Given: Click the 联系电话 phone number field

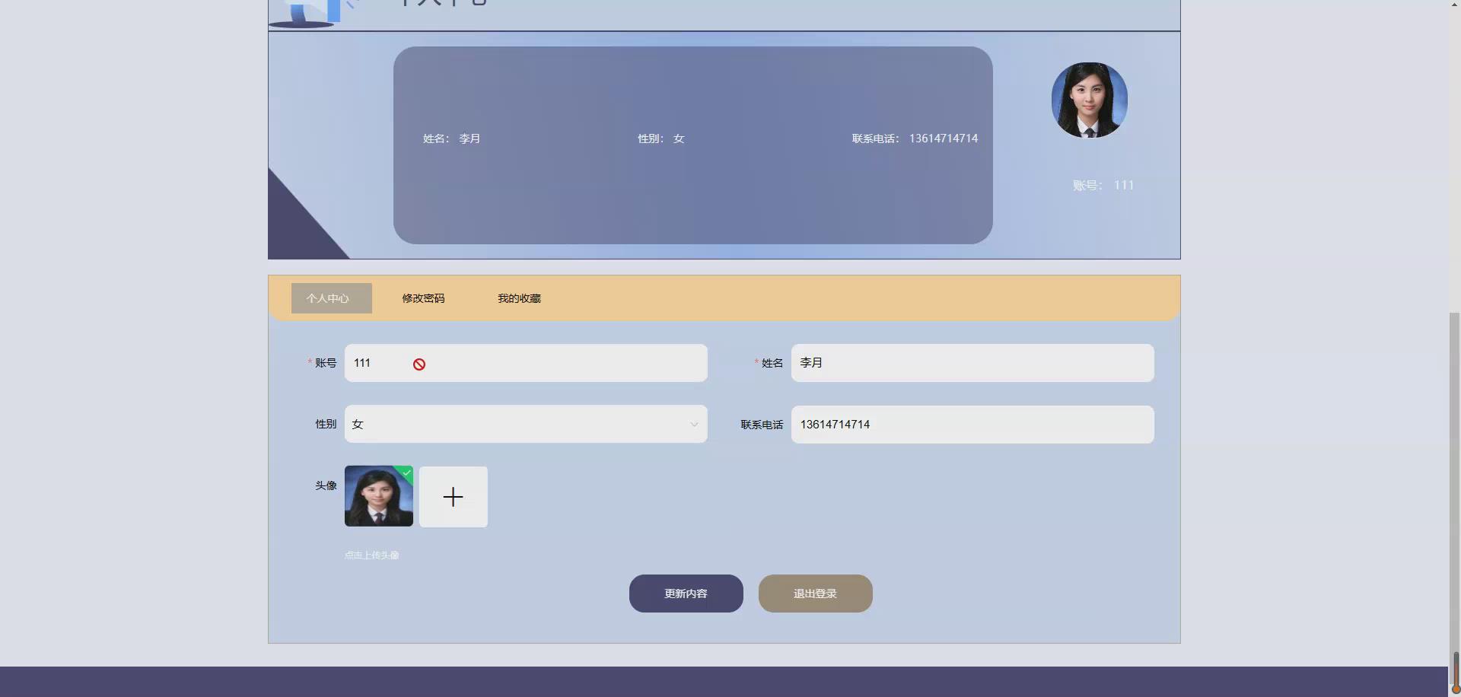Looking at the screenshot, I should pyautogui.click(x=972, y=424).
